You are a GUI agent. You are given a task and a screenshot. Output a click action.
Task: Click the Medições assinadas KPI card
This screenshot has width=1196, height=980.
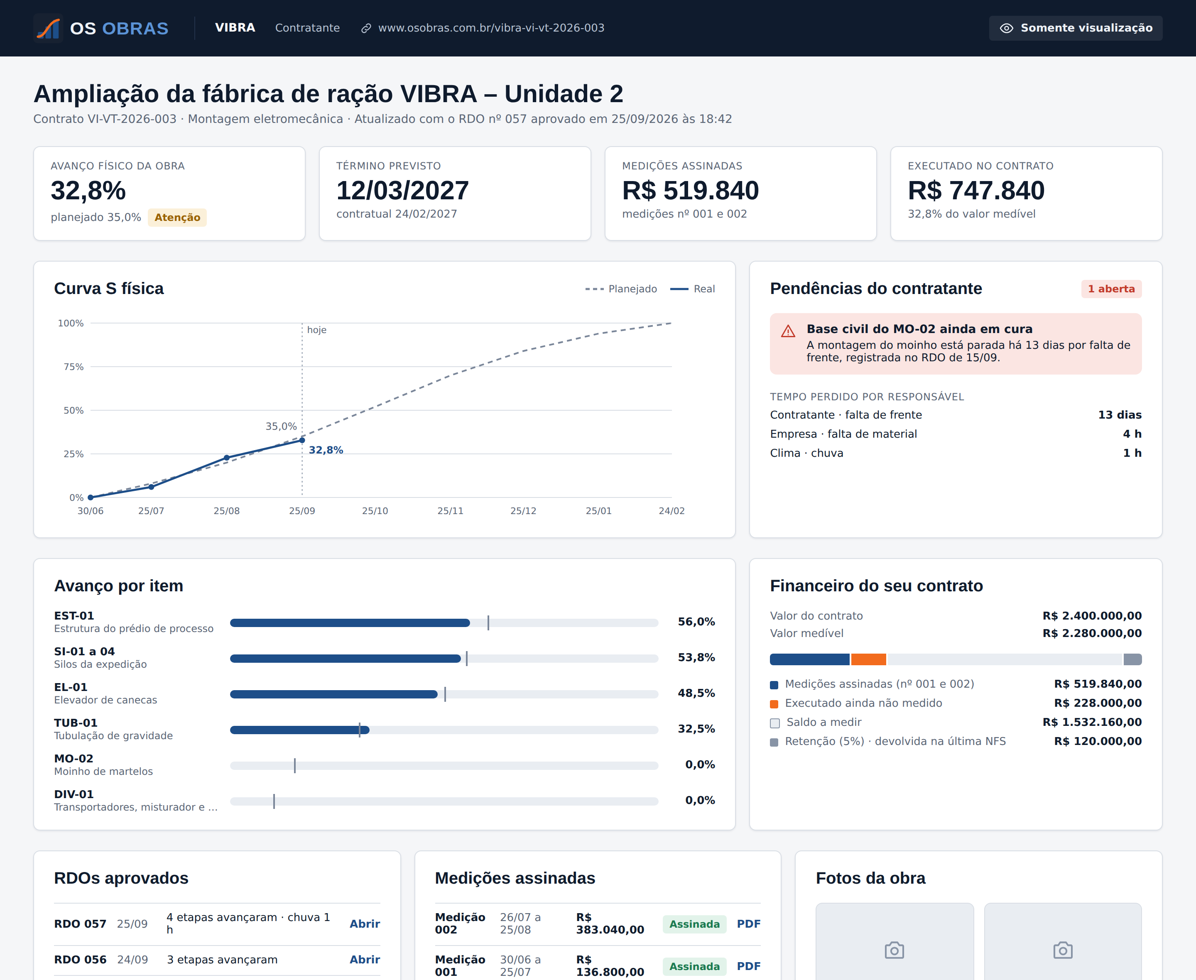point(740,194)
